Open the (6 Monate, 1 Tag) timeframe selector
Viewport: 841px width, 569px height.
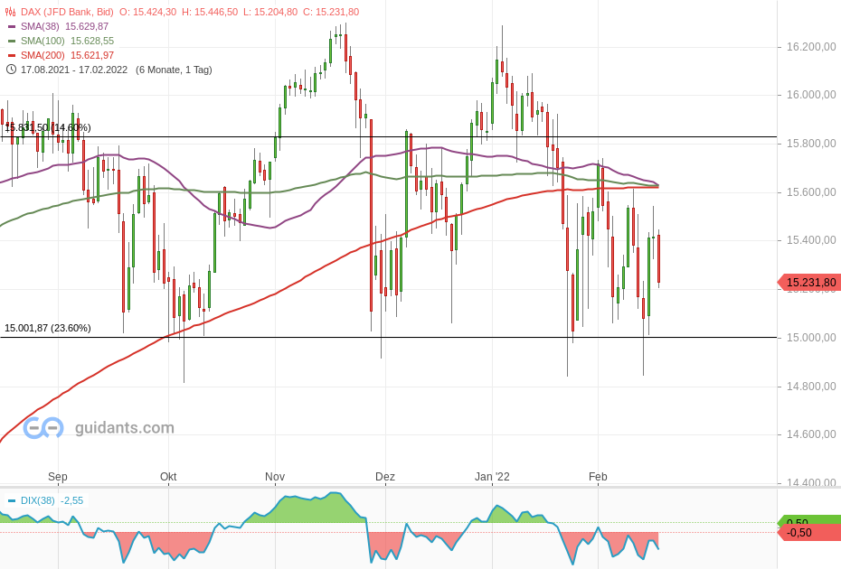pos(172,69)
